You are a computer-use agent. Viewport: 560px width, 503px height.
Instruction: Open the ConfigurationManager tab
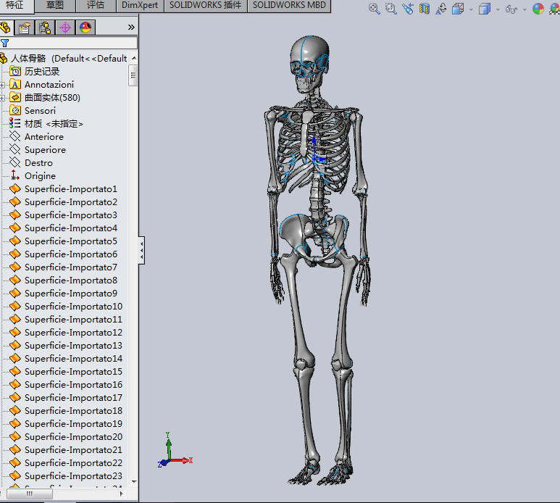pyautogui.click(x=45, y=28)
